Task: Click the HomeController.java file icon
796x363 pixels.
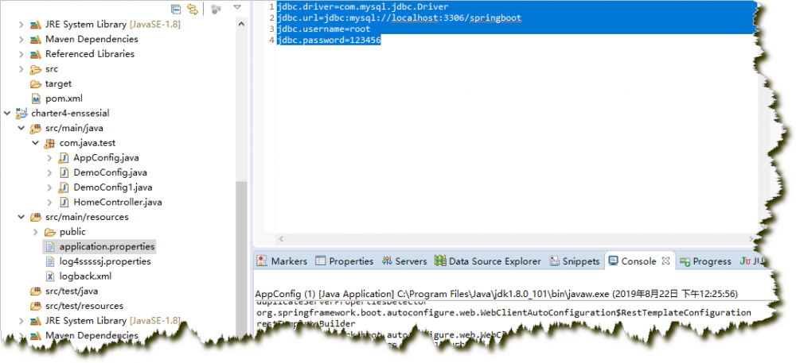Action: pyautogui.click(x=64, y=202)
